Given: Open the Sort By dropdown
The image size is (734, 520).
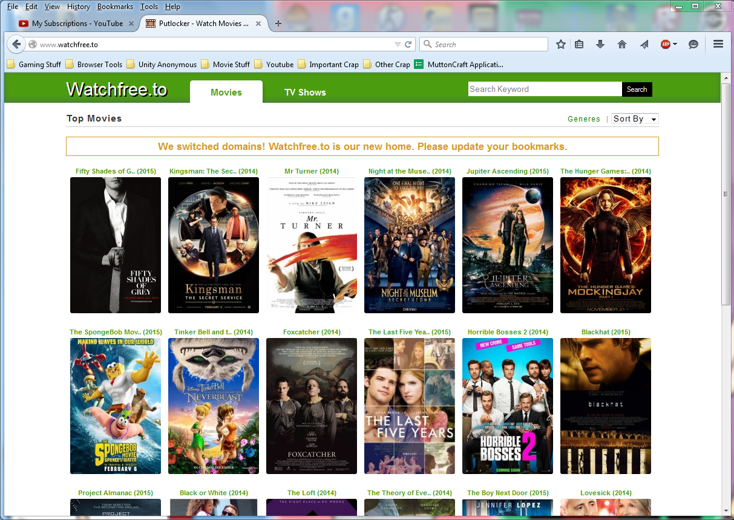Looking at the screenshot, I should pyautogui.click(x=635, y=119).
